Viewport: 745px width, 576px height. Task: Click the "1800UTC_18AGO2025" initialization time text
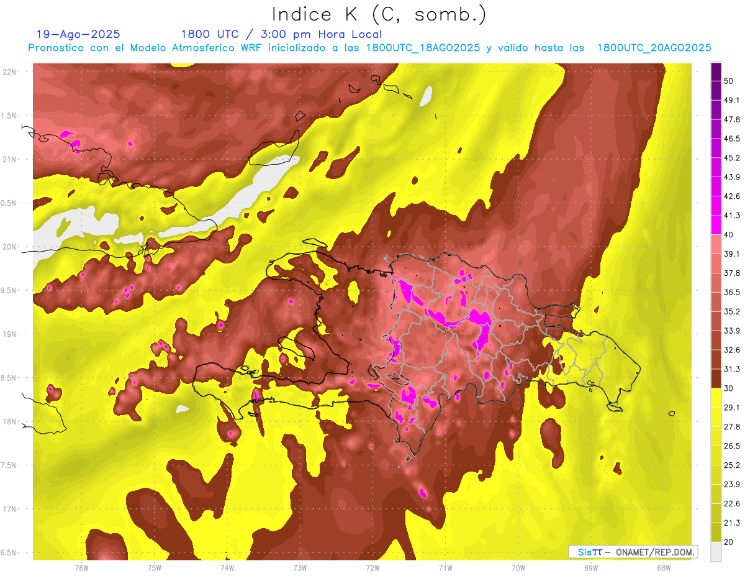422,48
